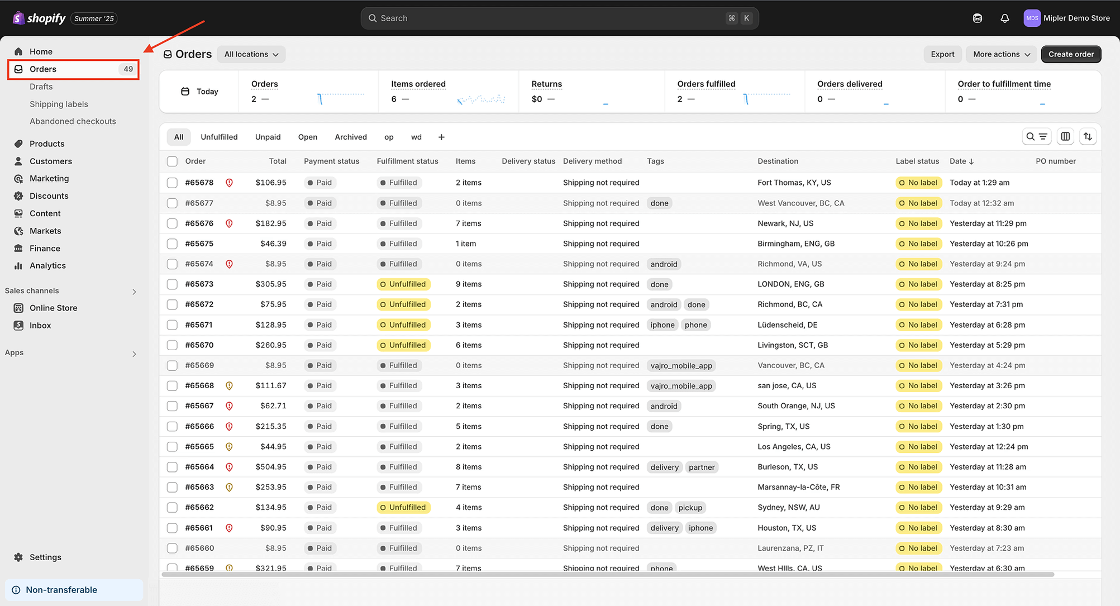The height and width of the screenshot is (606, 1120).
Task: Open the sort orders icon
Action: coord(1088,137)
